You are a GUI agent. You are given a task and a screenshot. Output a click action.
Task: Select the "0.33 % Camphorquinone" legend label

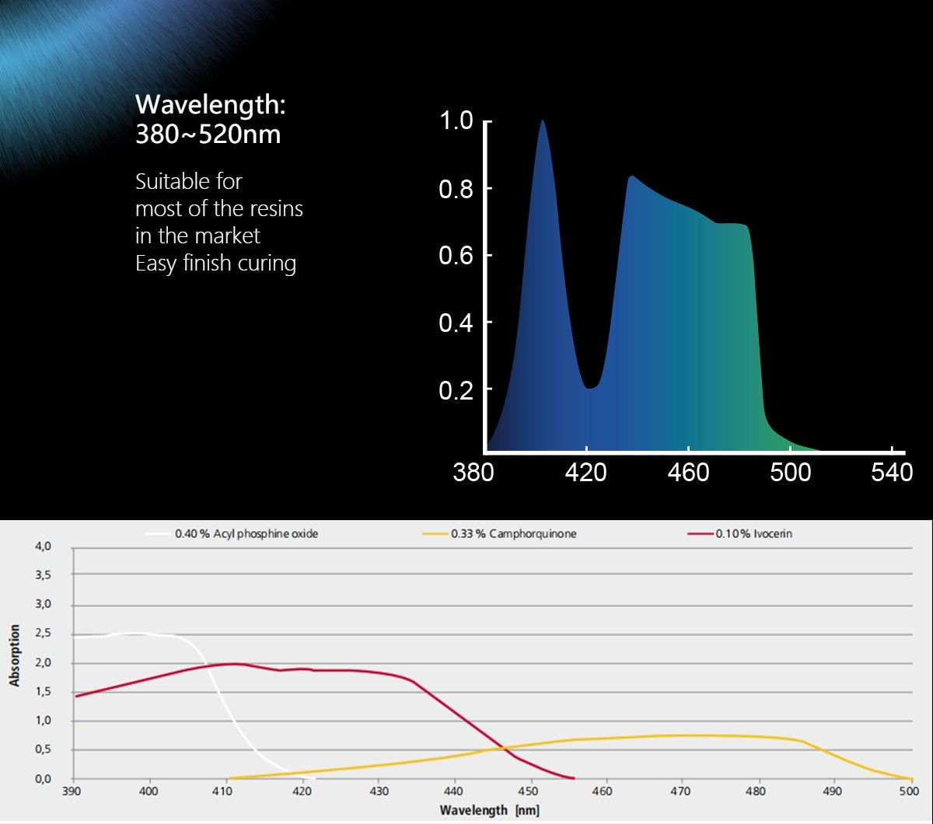[513, 534]
